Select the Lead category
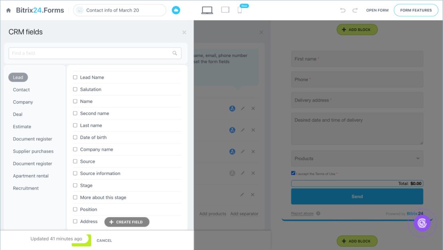 pos(18,77)
